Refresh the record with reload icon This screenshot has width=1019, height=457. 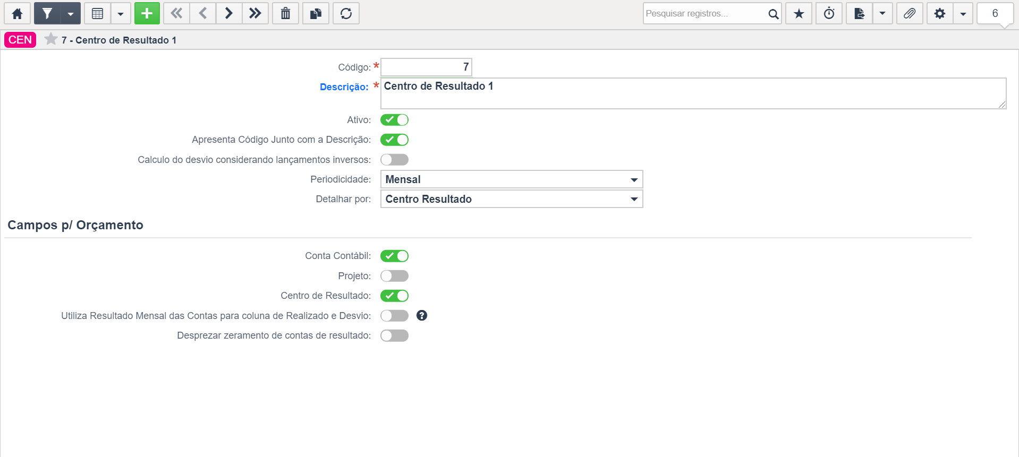[346, 13]
